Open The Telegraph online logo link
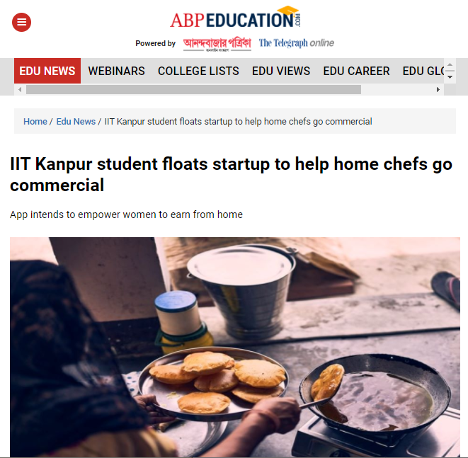 point(296,43)
